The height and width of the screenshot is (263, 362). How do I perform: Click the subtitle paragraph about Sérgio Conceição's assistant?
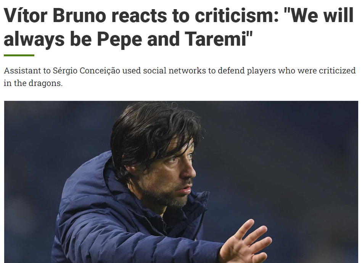pyautogui.click(x=179, y=77)
